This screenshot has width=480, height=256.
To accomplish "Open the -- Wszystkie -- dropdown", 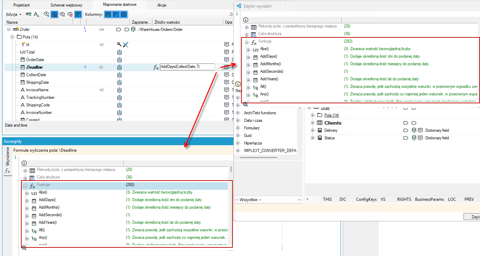I will (268, 199).
